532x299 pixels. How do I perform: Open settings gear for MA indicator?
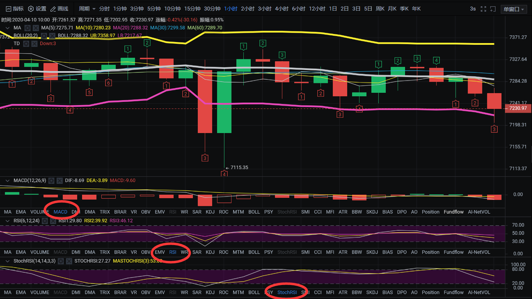point(27,28)
